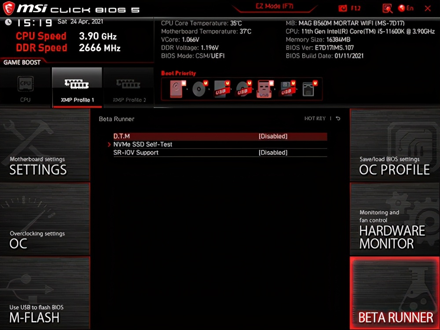Open the D.T.M [Disabled] value dropdown
Viewport: 440px width, 330px height.
coord(273,136)
